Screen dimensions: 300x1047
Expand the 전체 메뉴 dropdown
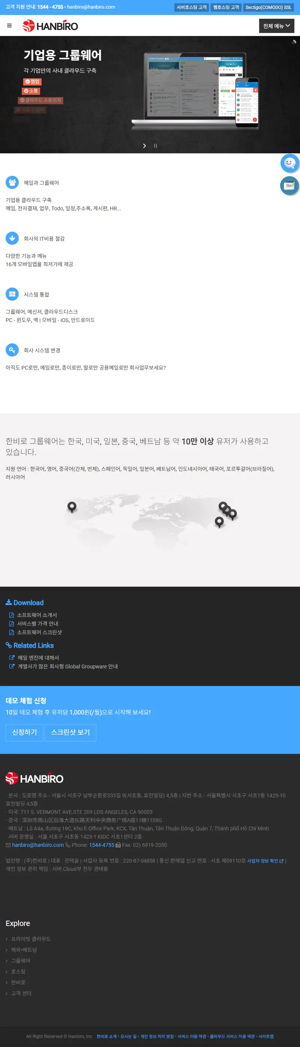[276, 26]
